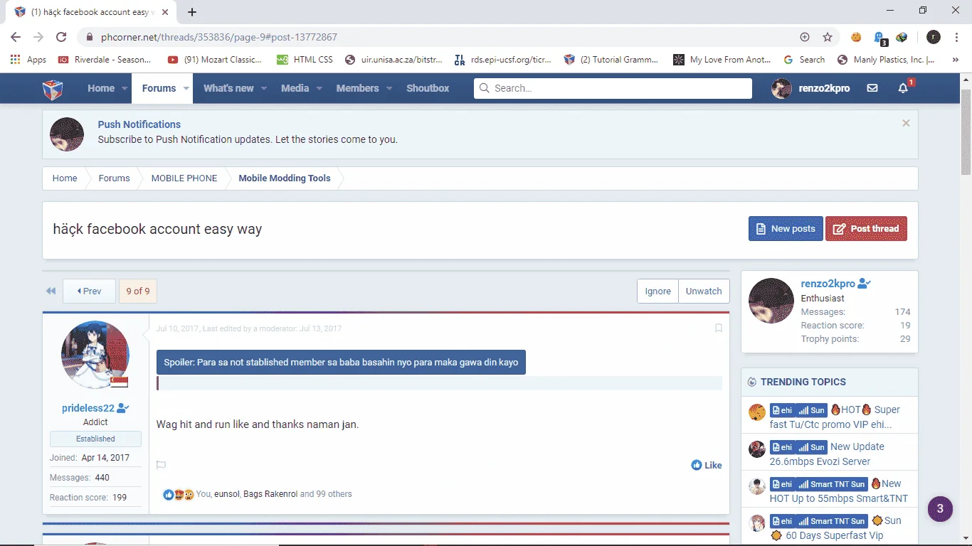Close the Push Notifications banner
The width and height of the screenshot is (972, 546).
tap(906, 123)
